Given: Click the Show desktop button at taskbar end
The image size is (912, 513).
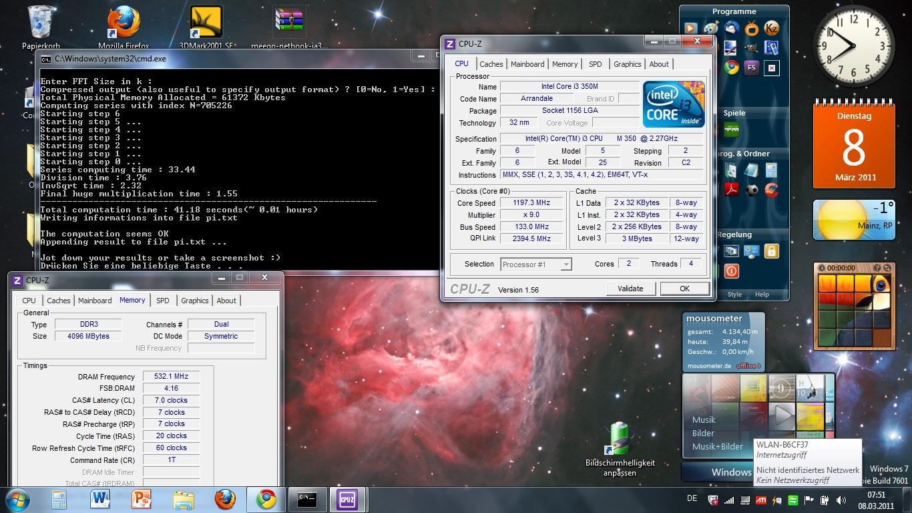Looking at the screenshot, I should (907, 500).
